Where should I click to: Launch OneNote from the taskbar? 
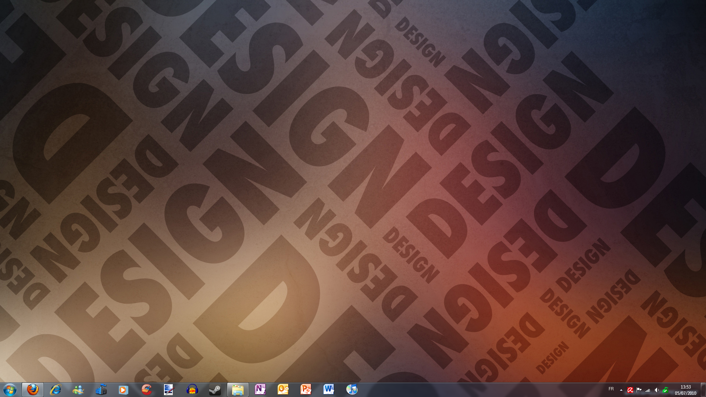point(260,390)
